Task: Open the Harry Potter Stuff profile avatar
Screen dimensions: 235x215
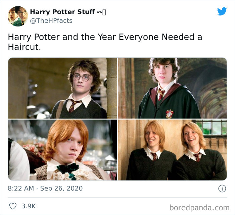Action: (18, 16)
